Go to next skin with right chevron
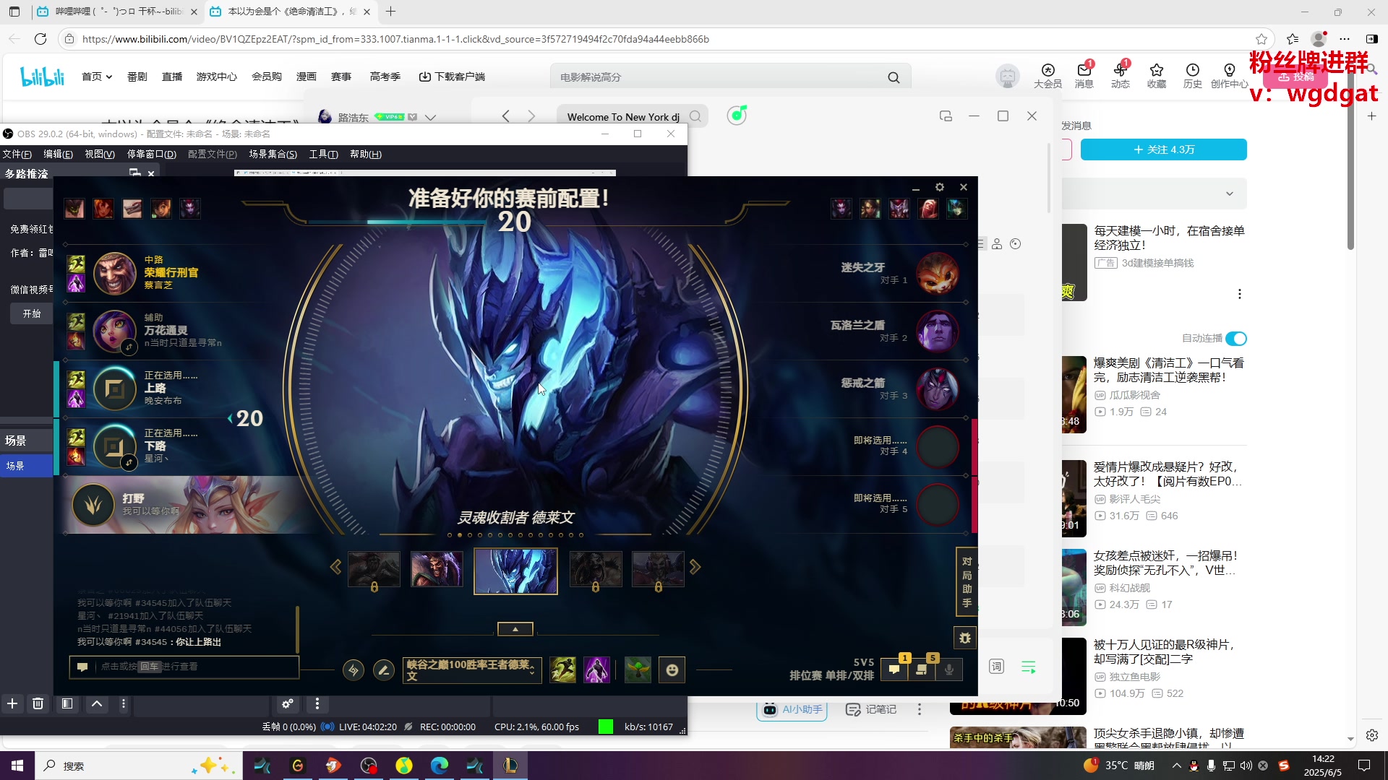This screenshot has width=1388, height=780. (x=695, y=567)
